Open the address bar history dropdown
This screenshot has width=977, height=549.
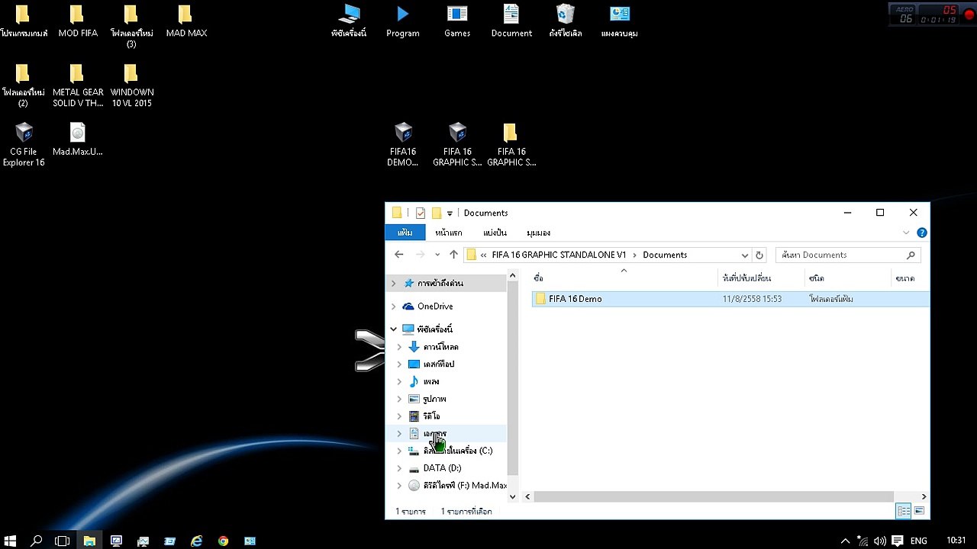744,255
